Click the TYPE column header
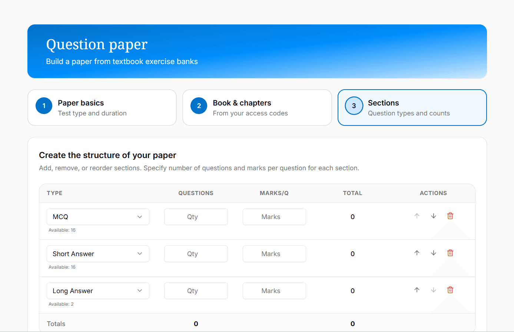 [54, 193]
